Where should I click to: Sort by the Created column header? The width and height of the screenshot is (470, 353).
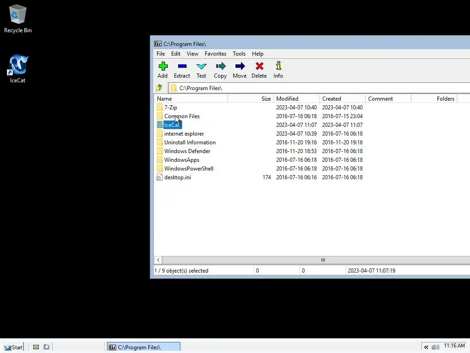(342, 99)
